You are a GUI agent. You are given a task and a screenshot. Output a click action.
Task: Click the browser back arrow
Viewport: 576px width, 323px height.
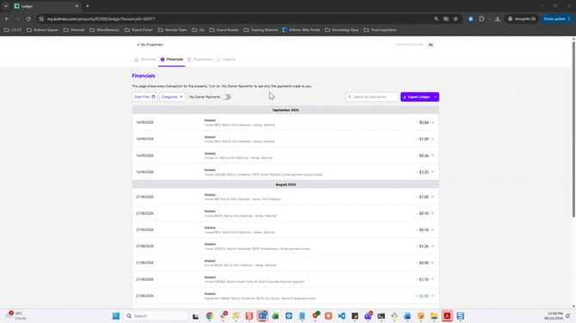[x=7, y=19]
